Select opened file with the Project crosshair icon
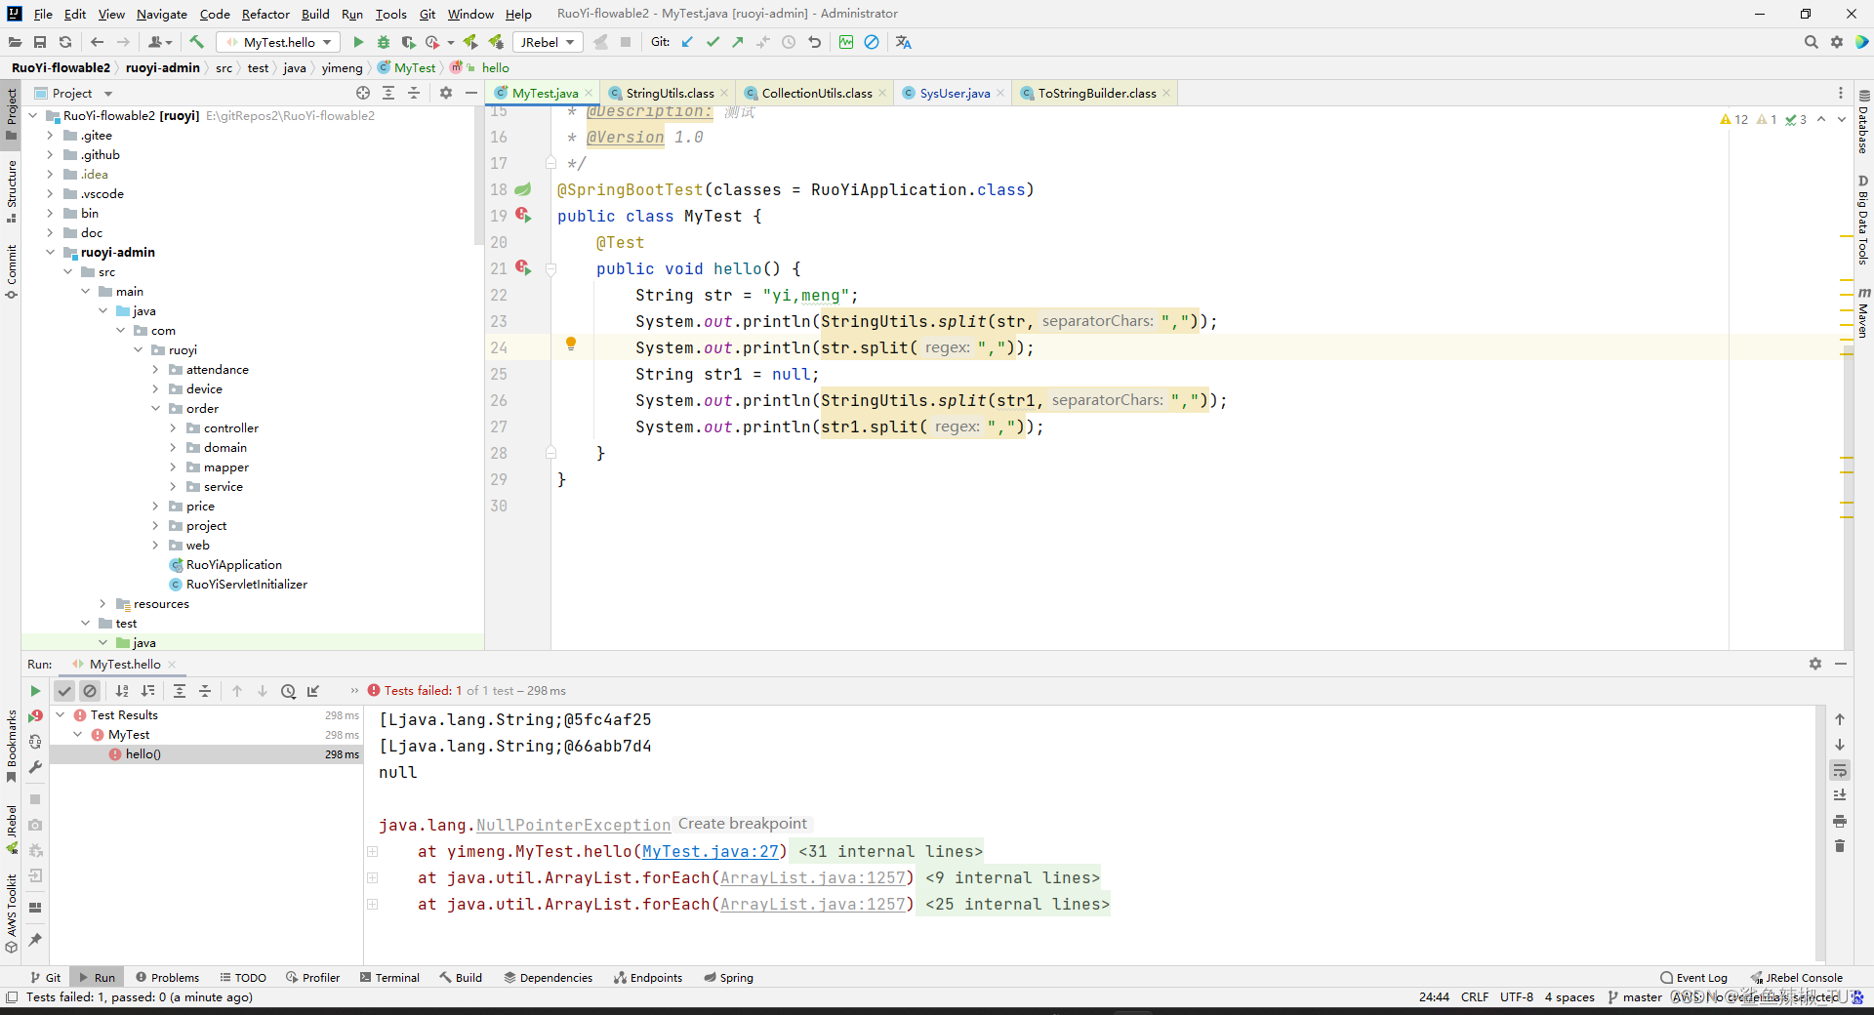Viewport: 1874px width, 1015px height. 363,93
